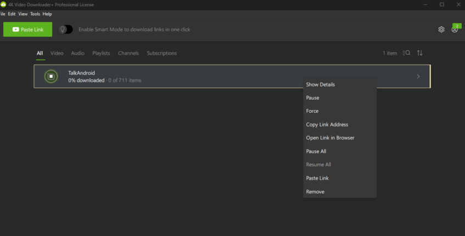Choose Pause in the context menu
This screenshot has height=236, width=465.
[x=340, y=97]
